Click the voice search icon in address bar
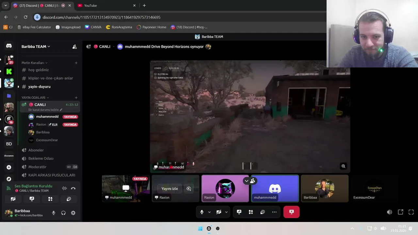Viewport: 418px width, 235px height. coord(37,17)
